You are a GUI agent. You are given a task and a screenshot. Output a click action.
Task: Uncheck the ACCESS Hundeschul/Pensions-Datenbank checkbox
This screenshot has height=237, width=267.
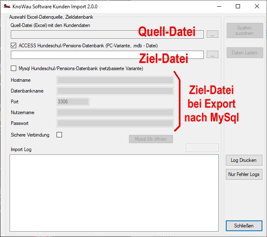point(14,46)
